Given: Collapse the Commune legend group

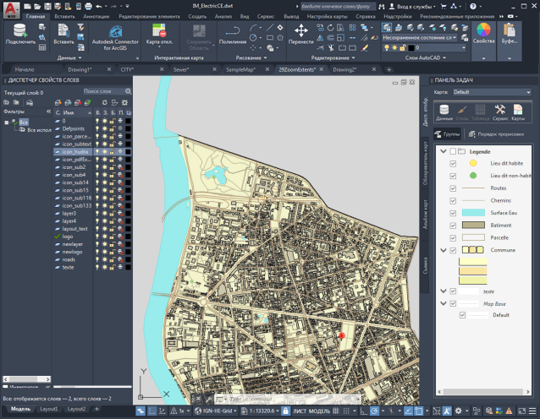Looking at the screenshot, I should click(443, 251).
